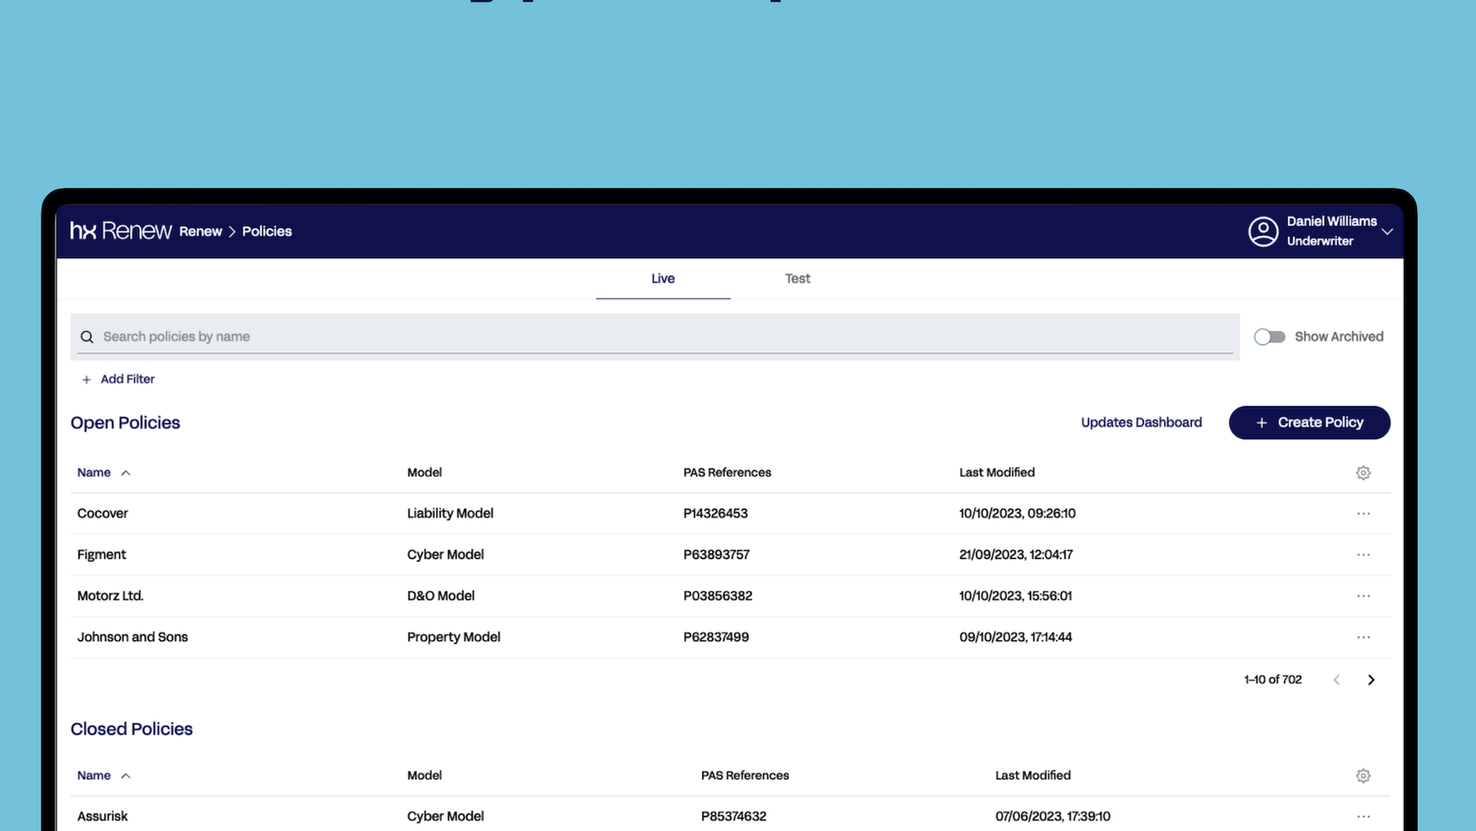Open Open Policies table settings gear
The image size is (1476, 831).
pyautogui.click(x=1363, y=473)
